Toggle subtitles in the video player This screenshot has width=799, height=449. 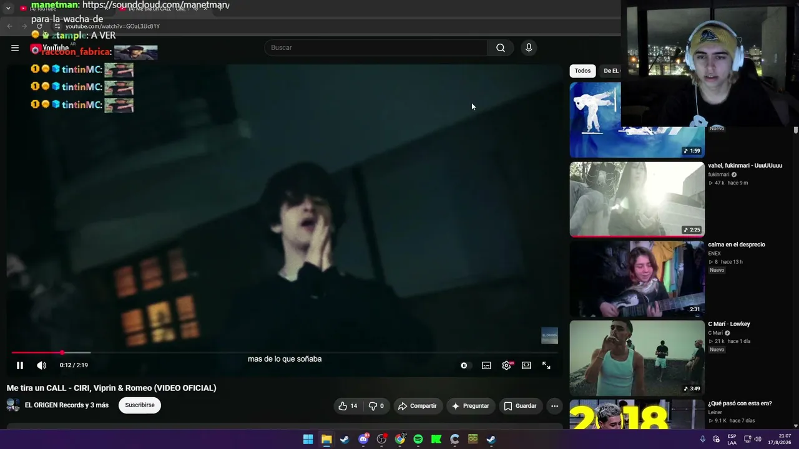[x=486, y=365]
